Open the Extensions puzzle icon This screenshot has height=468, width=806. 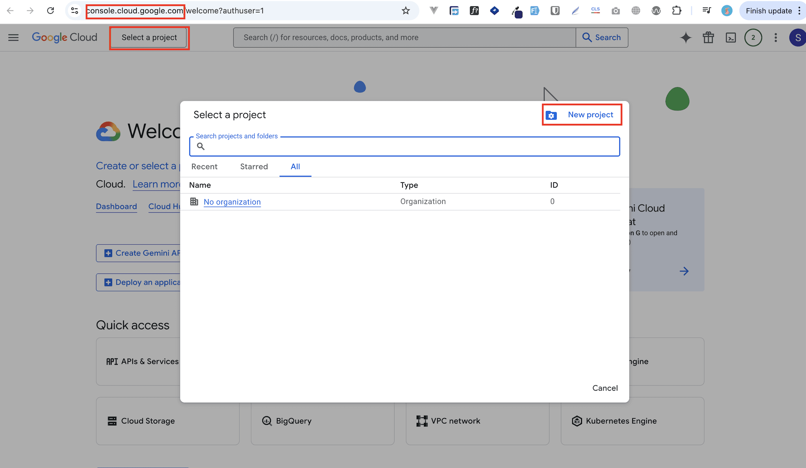pyautogui.click(x=676, y=11)
